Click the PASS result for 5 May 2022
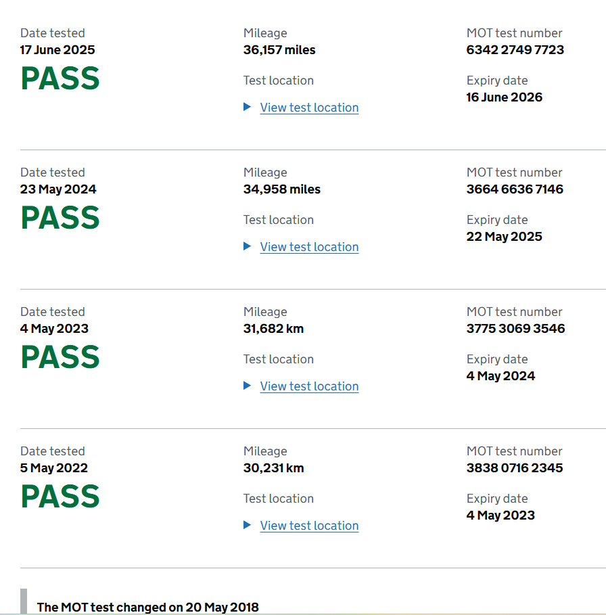 click(60, 496)
